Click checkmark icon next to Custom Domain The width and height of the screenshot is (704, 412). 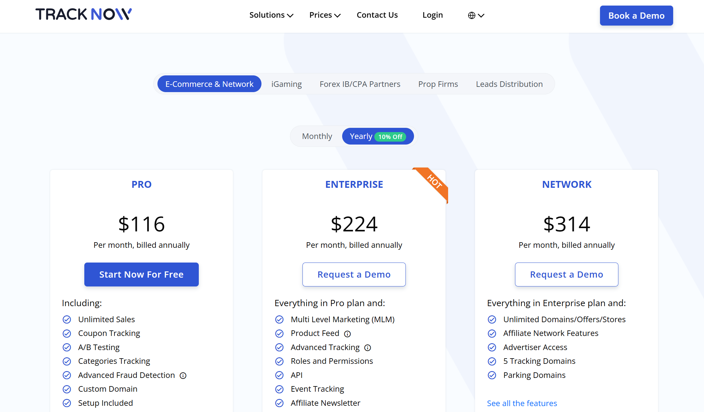coord(67,389)
